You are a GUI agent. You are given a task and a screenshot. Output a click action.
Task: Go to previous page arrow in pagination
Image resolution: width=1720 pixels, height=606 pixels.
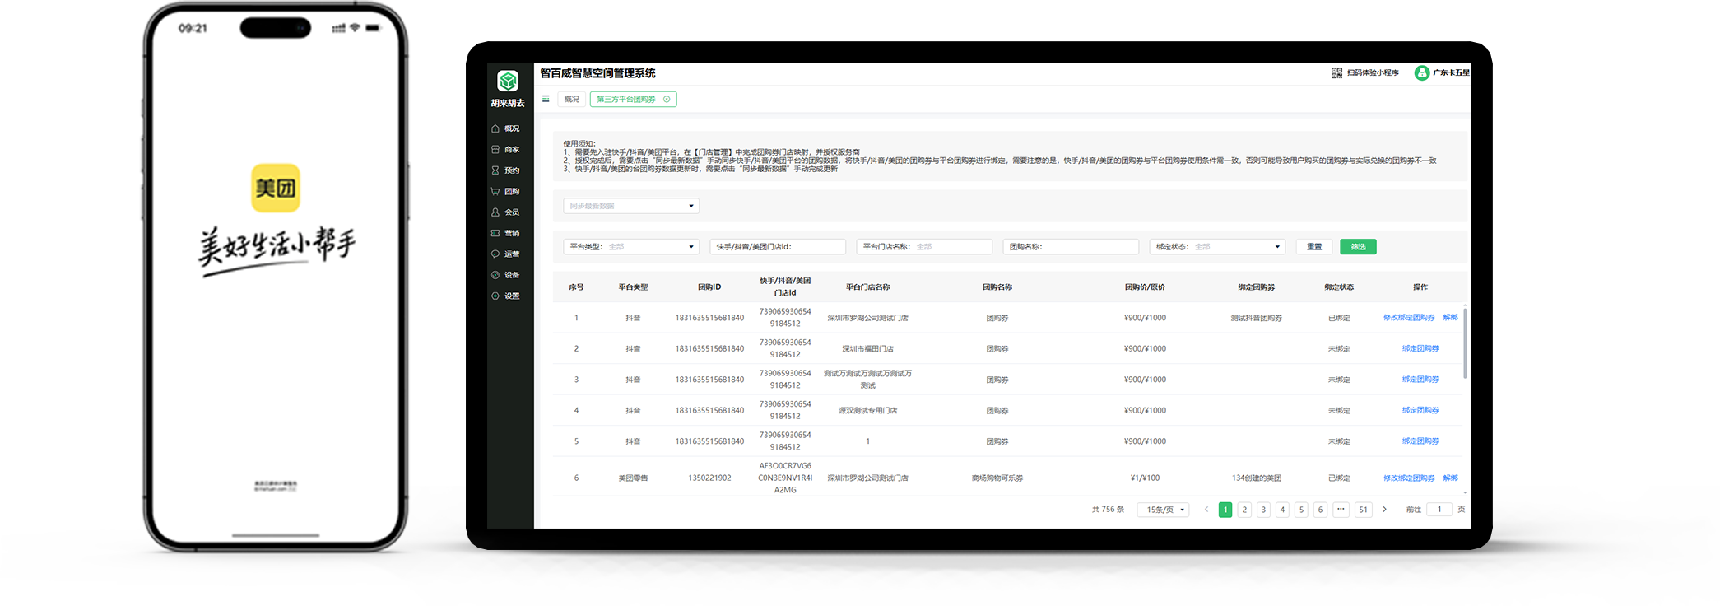pos(1206,510)
